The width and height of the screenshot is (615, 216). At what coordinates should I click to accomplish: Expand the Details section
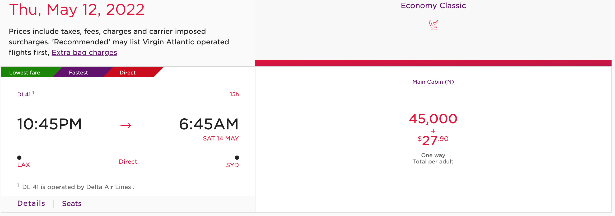[x=31, y=203]
